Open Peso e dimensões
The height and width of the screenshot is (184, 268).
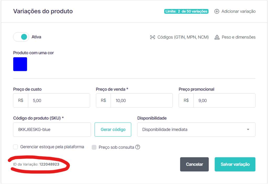pyautogui.click(x=235, y=37)
